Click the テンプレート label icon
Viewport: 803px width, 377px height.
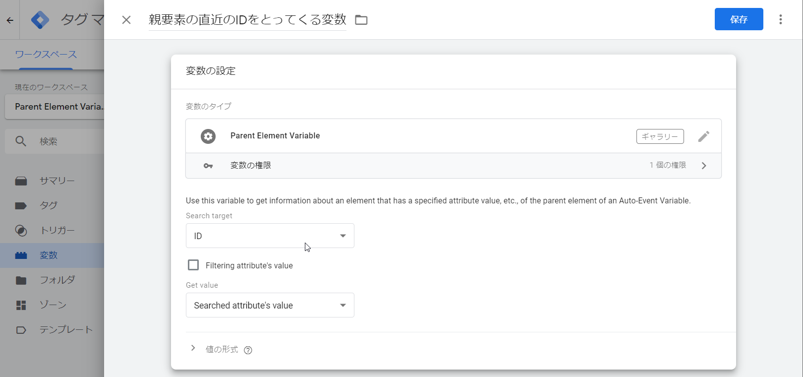click(21, 330)
